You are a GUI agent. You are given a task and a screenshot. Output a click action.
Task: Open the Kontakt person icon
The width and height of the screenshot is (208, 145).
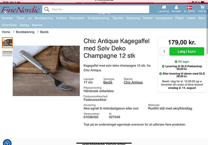click(176, 7)
